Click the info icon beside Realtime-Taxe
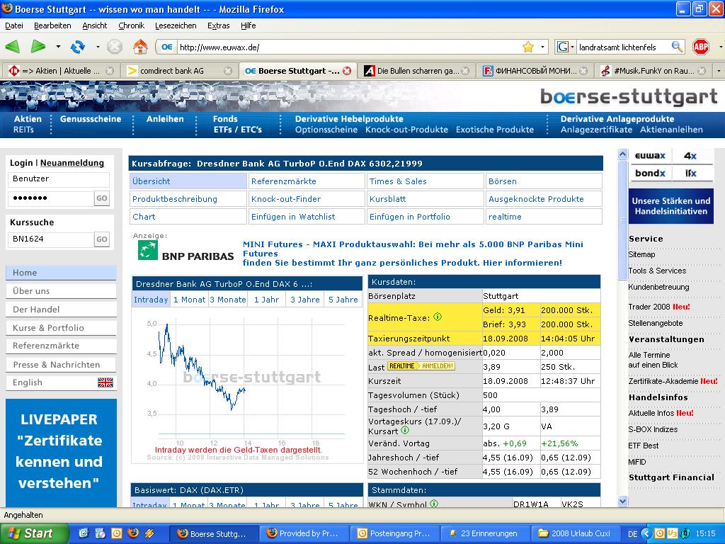The width and height of the screenshot is (725, 544). point(438,317)
